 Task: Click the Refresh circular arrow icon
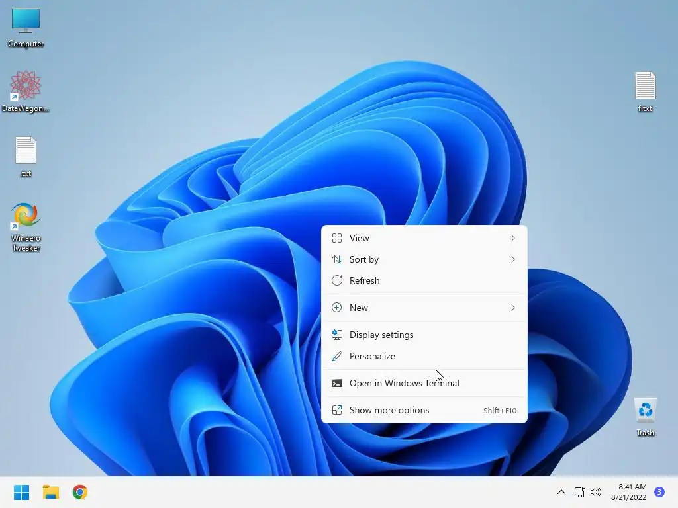[337, 280]
